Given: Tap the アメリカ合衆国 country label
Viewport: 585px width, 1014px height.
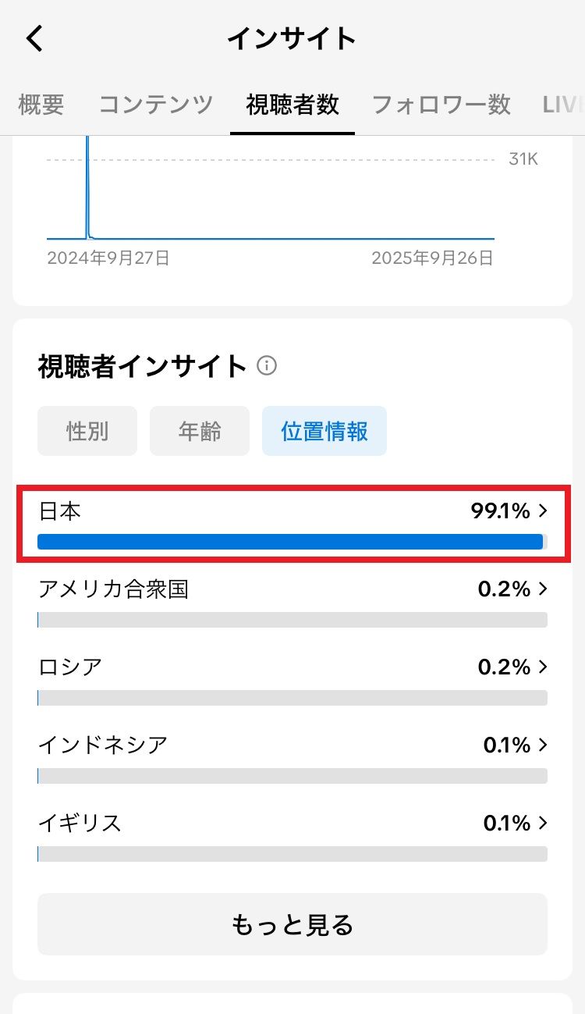Looking at the screenshot, I should tap(113, 589).
